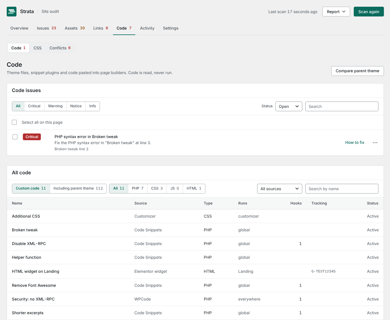The height and width of the screenshot is (320, 390).
Task: Open the Broken tweak code row
Action: (x=195, y=230)
